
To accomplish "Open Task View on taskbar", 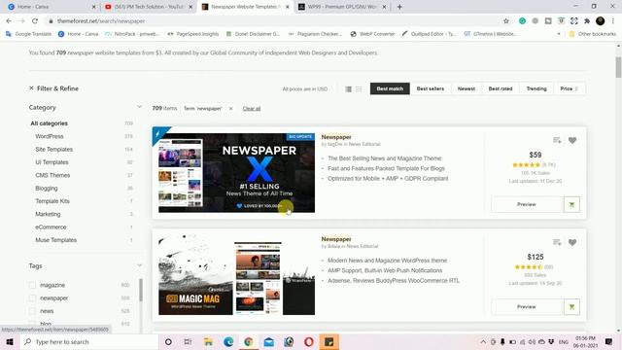I will click(x=188, y=341).
